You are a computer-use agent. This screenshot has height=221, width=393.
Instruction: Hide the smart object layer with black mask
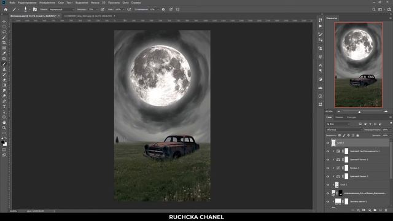(327, 193)
